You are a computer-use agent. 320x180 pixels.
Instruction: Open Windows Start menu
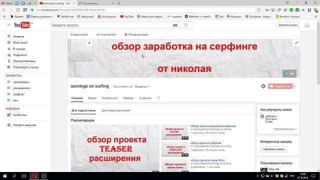pyautogui.click(x=4, y=176)
